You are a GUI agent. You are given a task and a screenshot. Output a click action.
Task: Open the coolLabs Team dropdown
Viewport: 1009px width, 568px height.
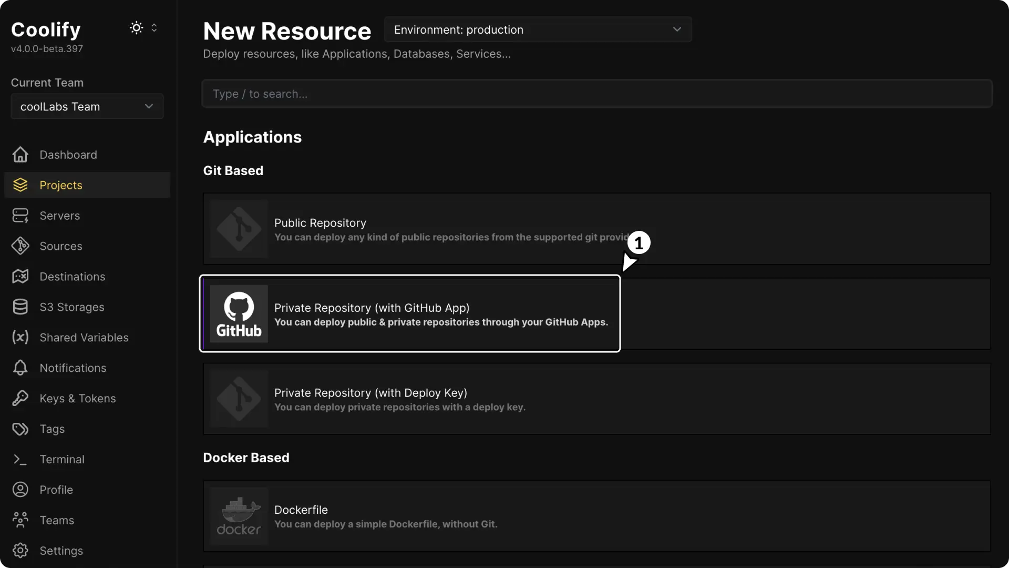[x=87, y=107]
